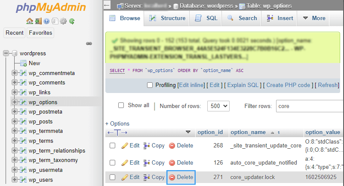Expand wp_termmeta tree node

pyautogui.click(x=15, y=131)
